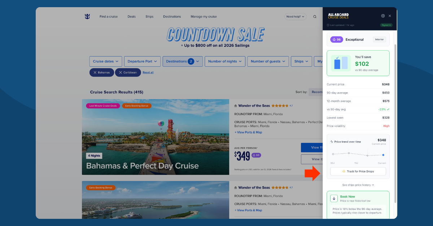Screen dimensions: 433x226
Task: Open the Deals menu item
Action: coord(131,17)
